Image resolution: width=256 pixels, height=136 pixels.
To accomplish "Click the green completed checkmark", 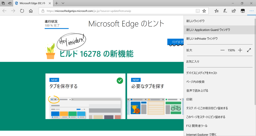I will pyautogui.click(x=120, y=81).
